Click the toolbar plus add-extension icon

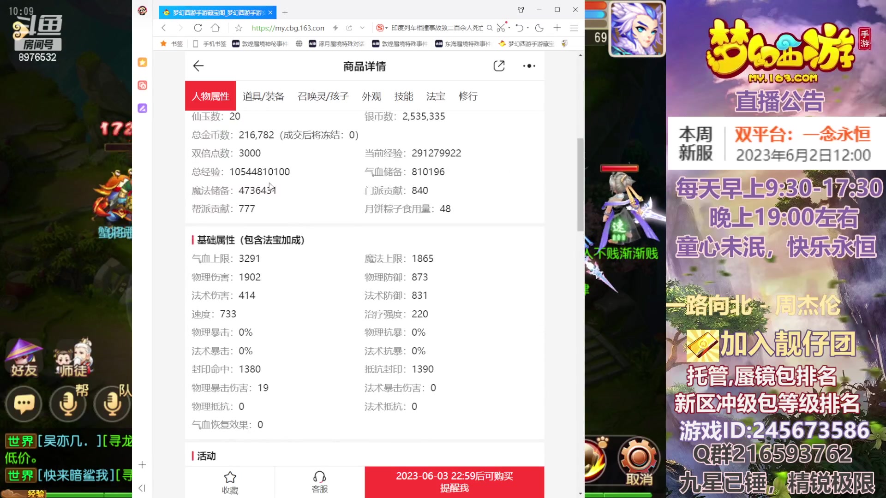(557, 28)
